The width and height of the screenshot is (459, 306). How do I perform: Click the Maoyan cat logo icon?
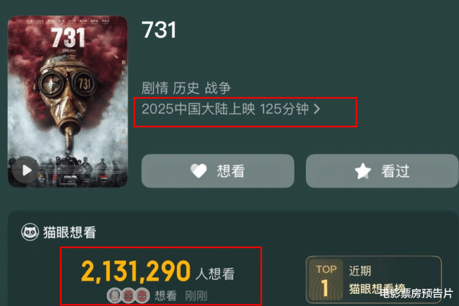(30, 232)
